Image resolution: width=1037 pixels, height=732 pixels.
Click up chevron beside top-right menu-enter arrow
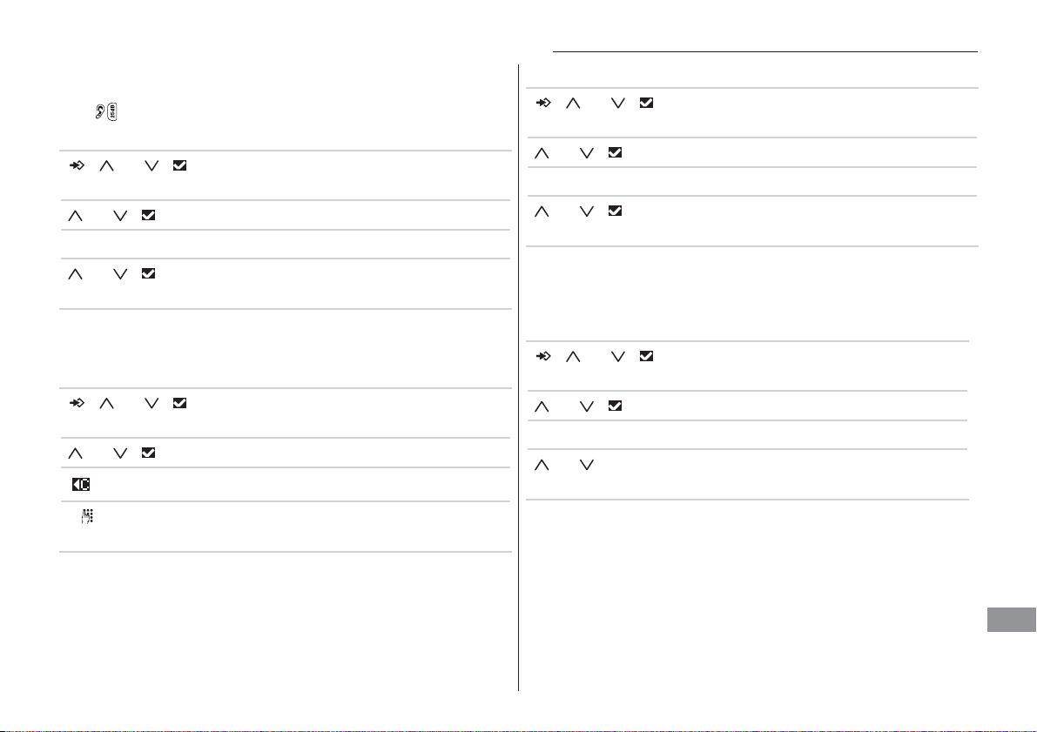573,104
